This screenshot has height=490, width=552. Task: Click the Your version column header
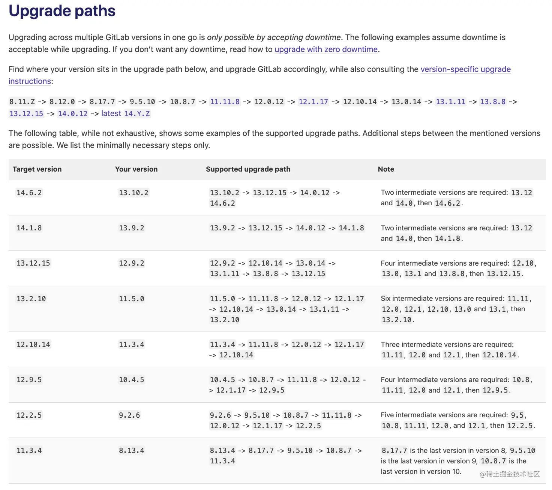click(136, 169)
